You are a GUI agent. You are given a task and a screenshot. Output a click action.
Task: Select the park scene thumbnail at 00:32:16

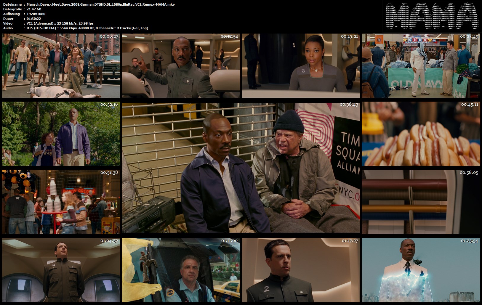61,134
